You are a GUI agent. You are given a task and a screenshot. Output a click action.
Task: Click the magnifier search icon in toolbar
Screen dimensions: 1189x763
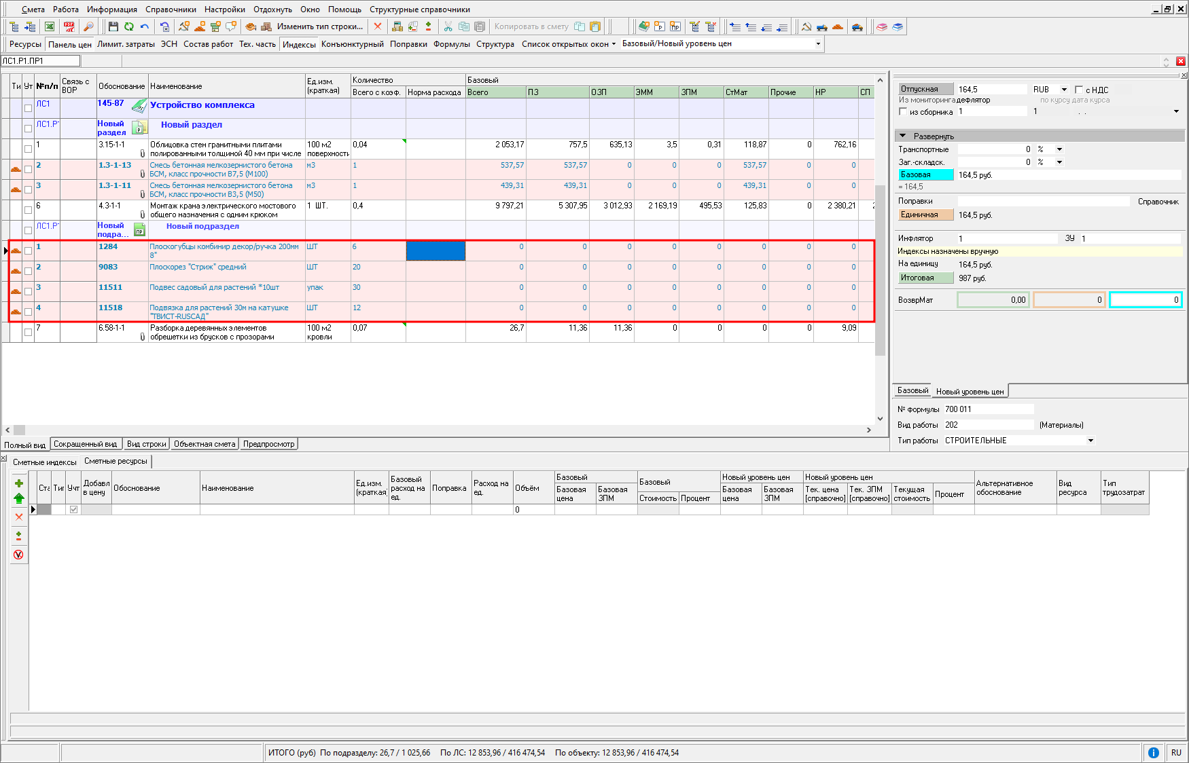coord(88,26)
